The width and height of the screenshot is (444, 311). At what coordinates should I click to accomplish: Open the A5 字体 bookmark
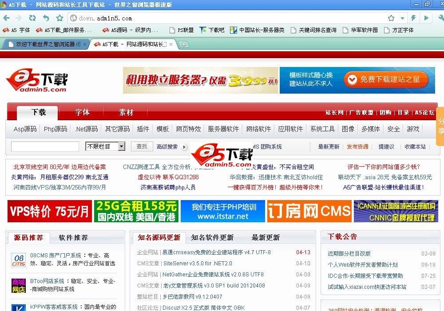(16, 30)
